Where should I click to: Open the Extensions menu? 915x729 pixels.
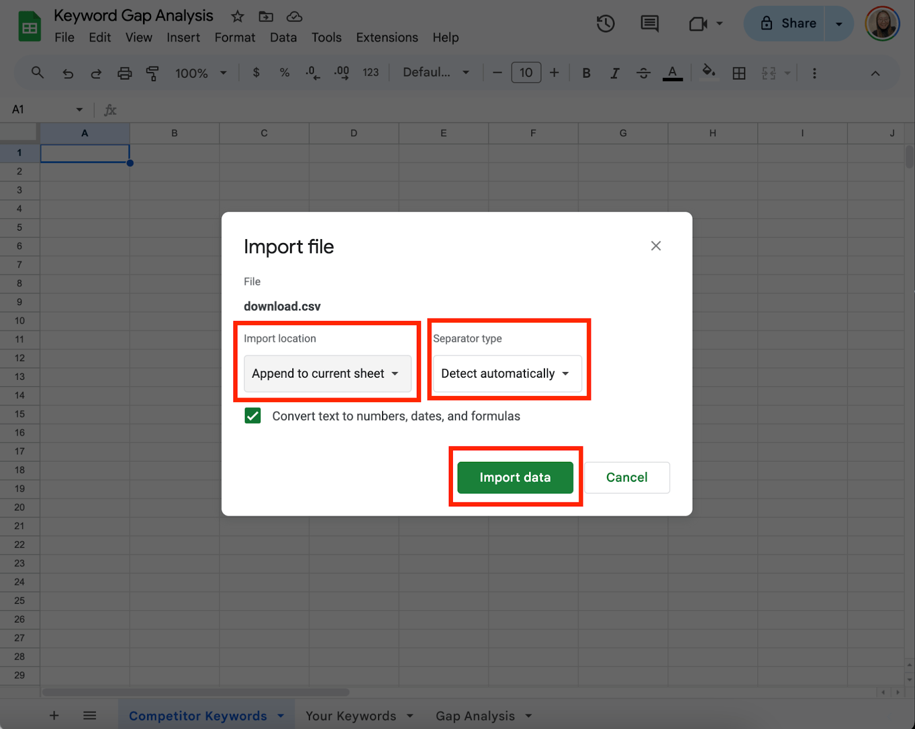(387, 38)
